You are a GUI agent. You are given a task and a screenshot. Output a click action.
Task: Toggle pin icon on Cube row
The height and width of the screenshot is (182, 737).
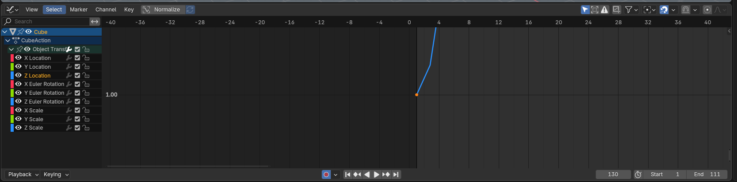click(x=21, y=32)
